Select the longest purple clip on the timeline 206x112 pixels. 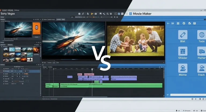(x=124, y=77)
